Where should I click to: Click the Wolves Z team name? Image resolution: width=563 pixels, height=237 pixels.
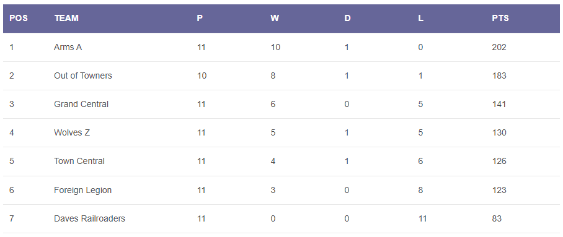tap(72, 132)
